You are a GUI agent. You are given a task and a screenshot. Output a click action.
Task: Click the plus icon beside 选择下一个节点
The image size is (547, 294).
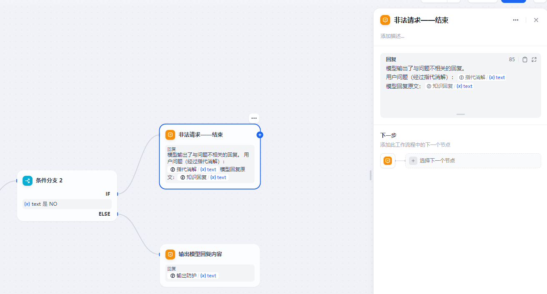point(413,161)
